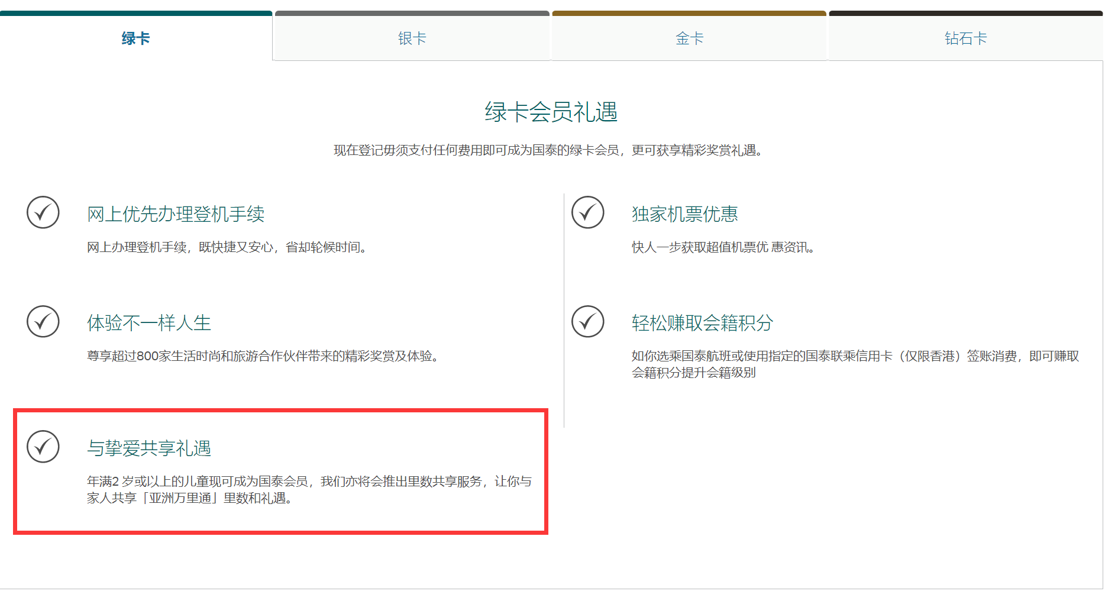Click the checkmark icon beside 独家机票优惠
Viewport: 1105px width, 591px height.
point(588,212)
